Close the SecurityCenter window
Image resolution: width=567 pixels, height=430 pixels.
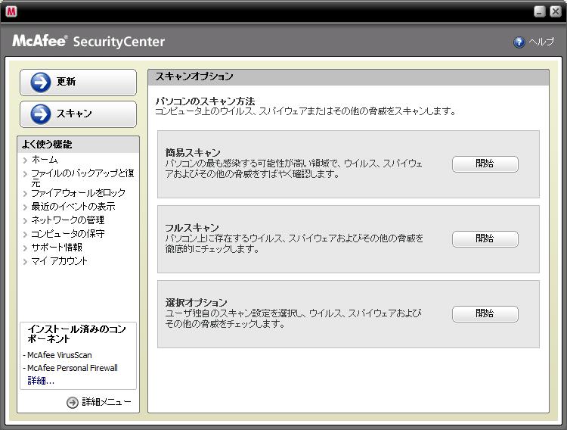coord(553,11)
